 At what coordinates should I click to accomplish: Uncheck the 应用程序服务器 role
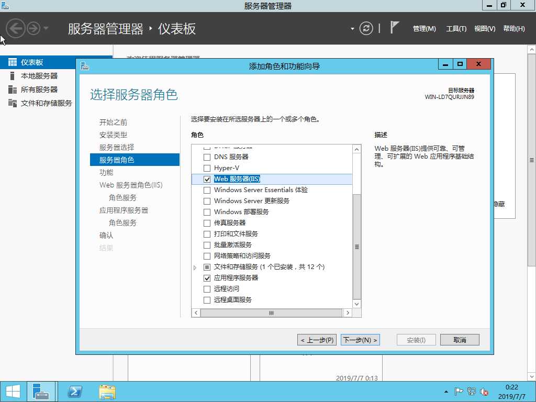point(207,278)
